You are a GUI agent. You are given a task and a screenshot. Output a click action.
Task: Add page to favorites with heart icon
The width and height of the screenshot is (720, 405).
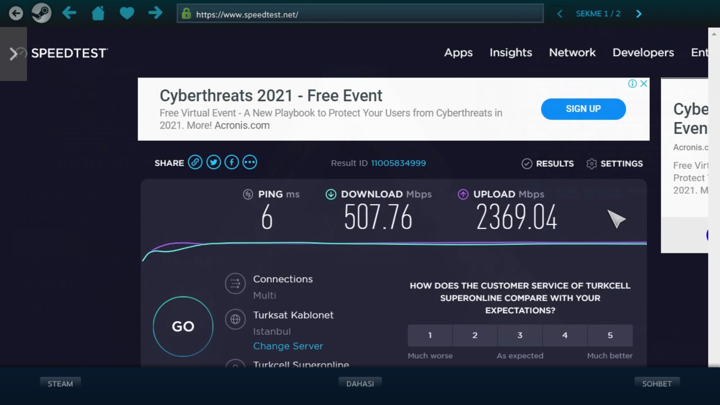pyautogui.click(x=127, y=13)
